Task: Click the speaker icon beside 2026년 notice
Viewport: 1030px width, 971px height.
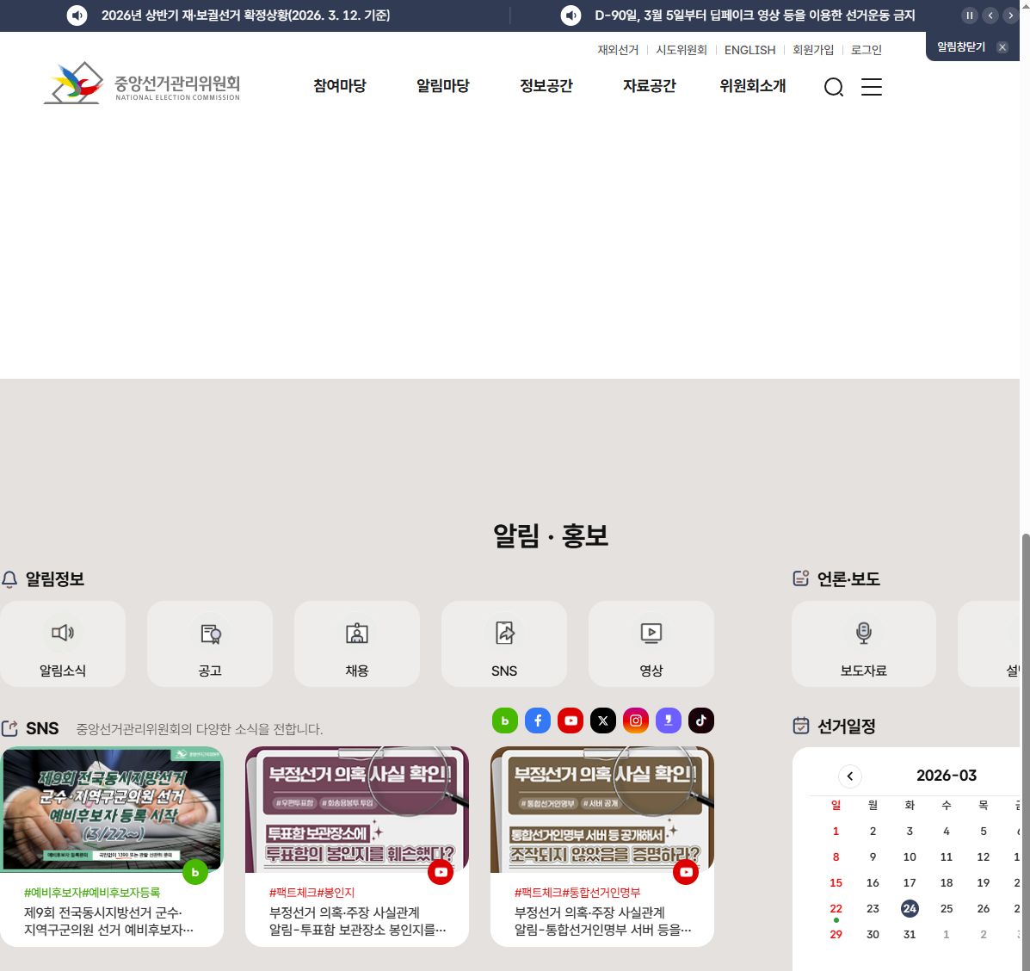Action: pos(77,15)
